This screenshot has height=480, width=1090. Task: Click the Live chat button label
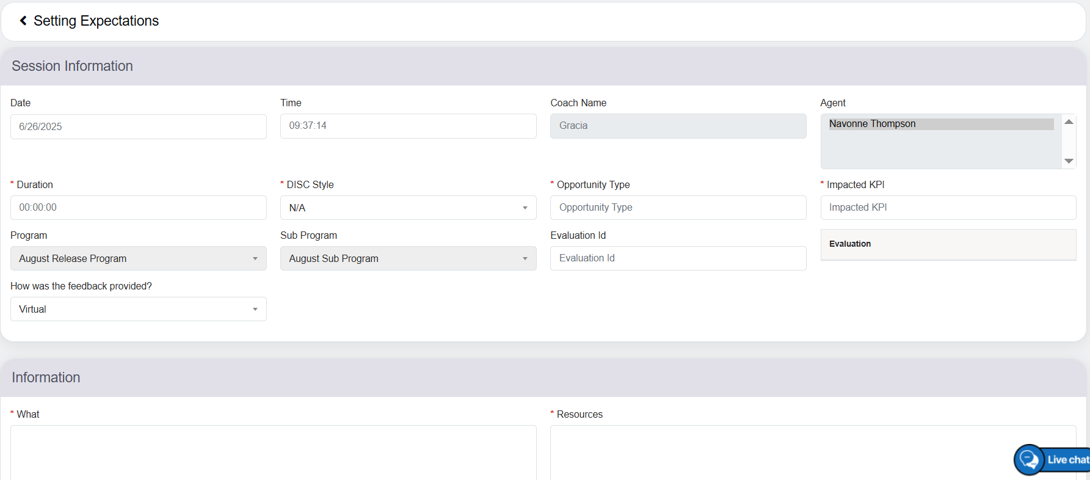click(x=1067, y=460)
